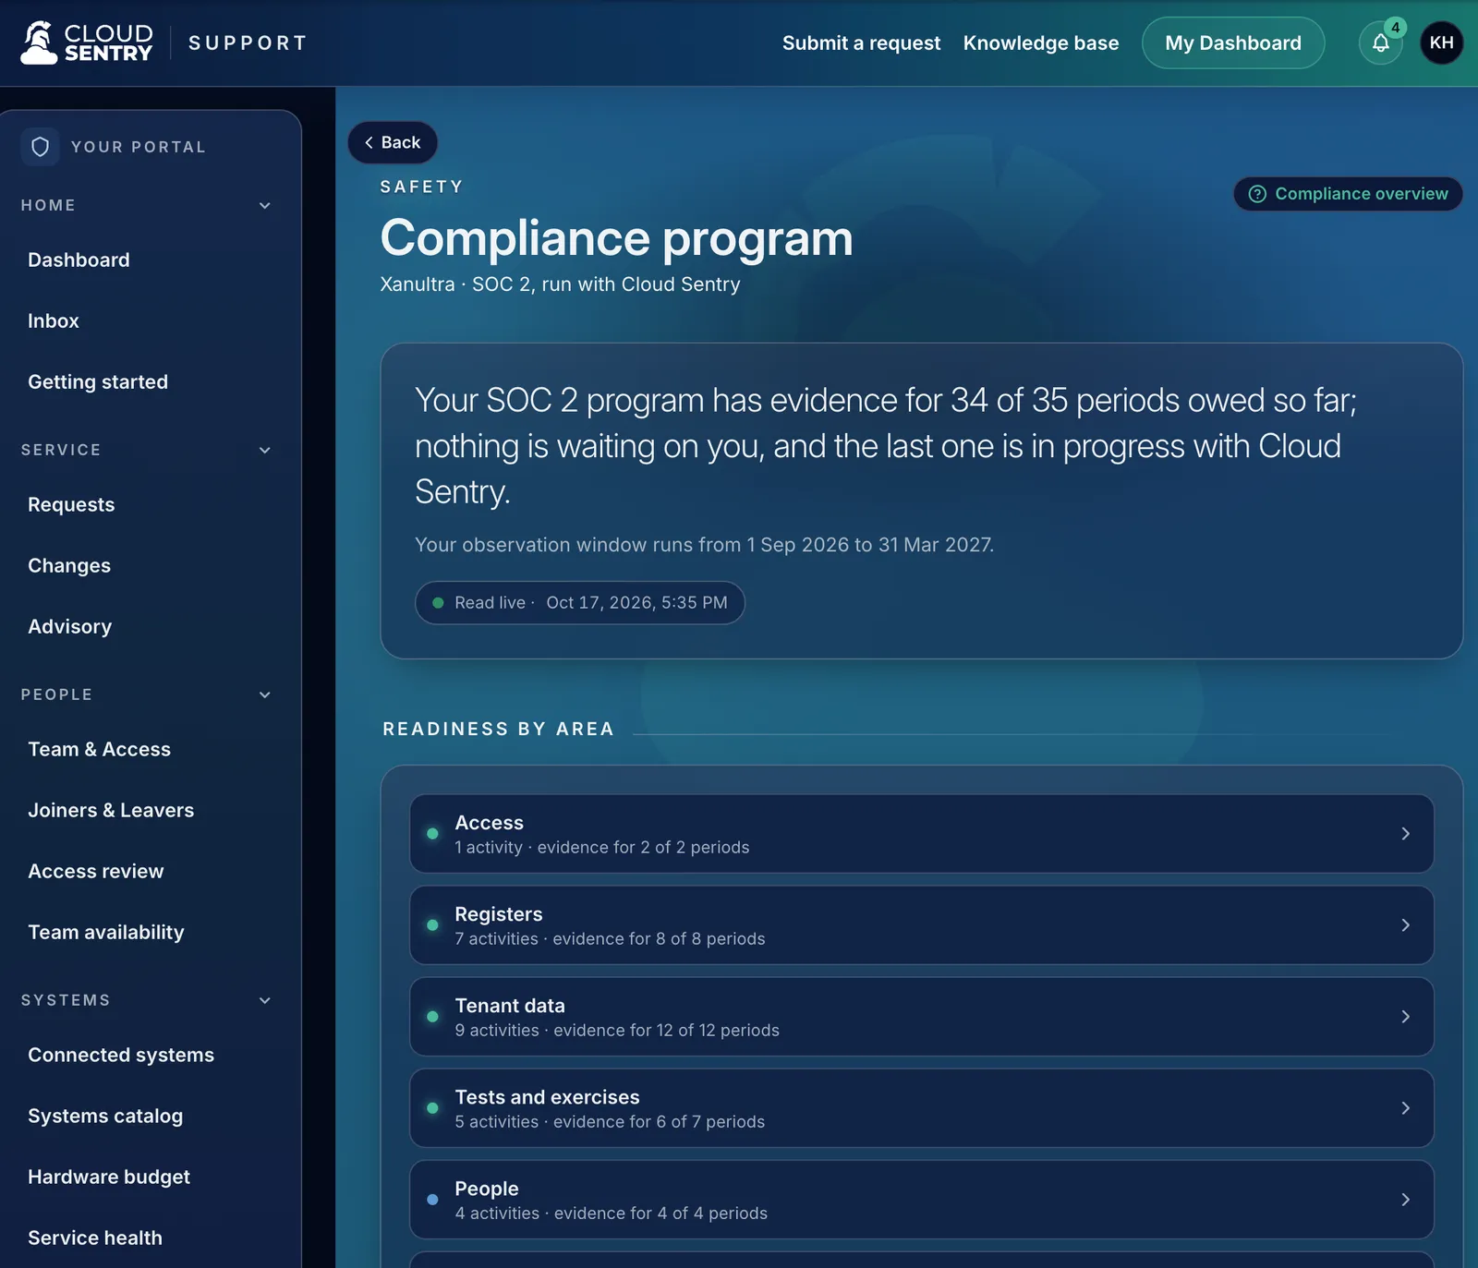Click the People row chevron arrow

[x=1405, y=1200]
